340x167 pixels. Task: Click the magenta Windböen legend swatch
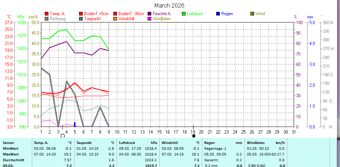(x=149, y=18)
